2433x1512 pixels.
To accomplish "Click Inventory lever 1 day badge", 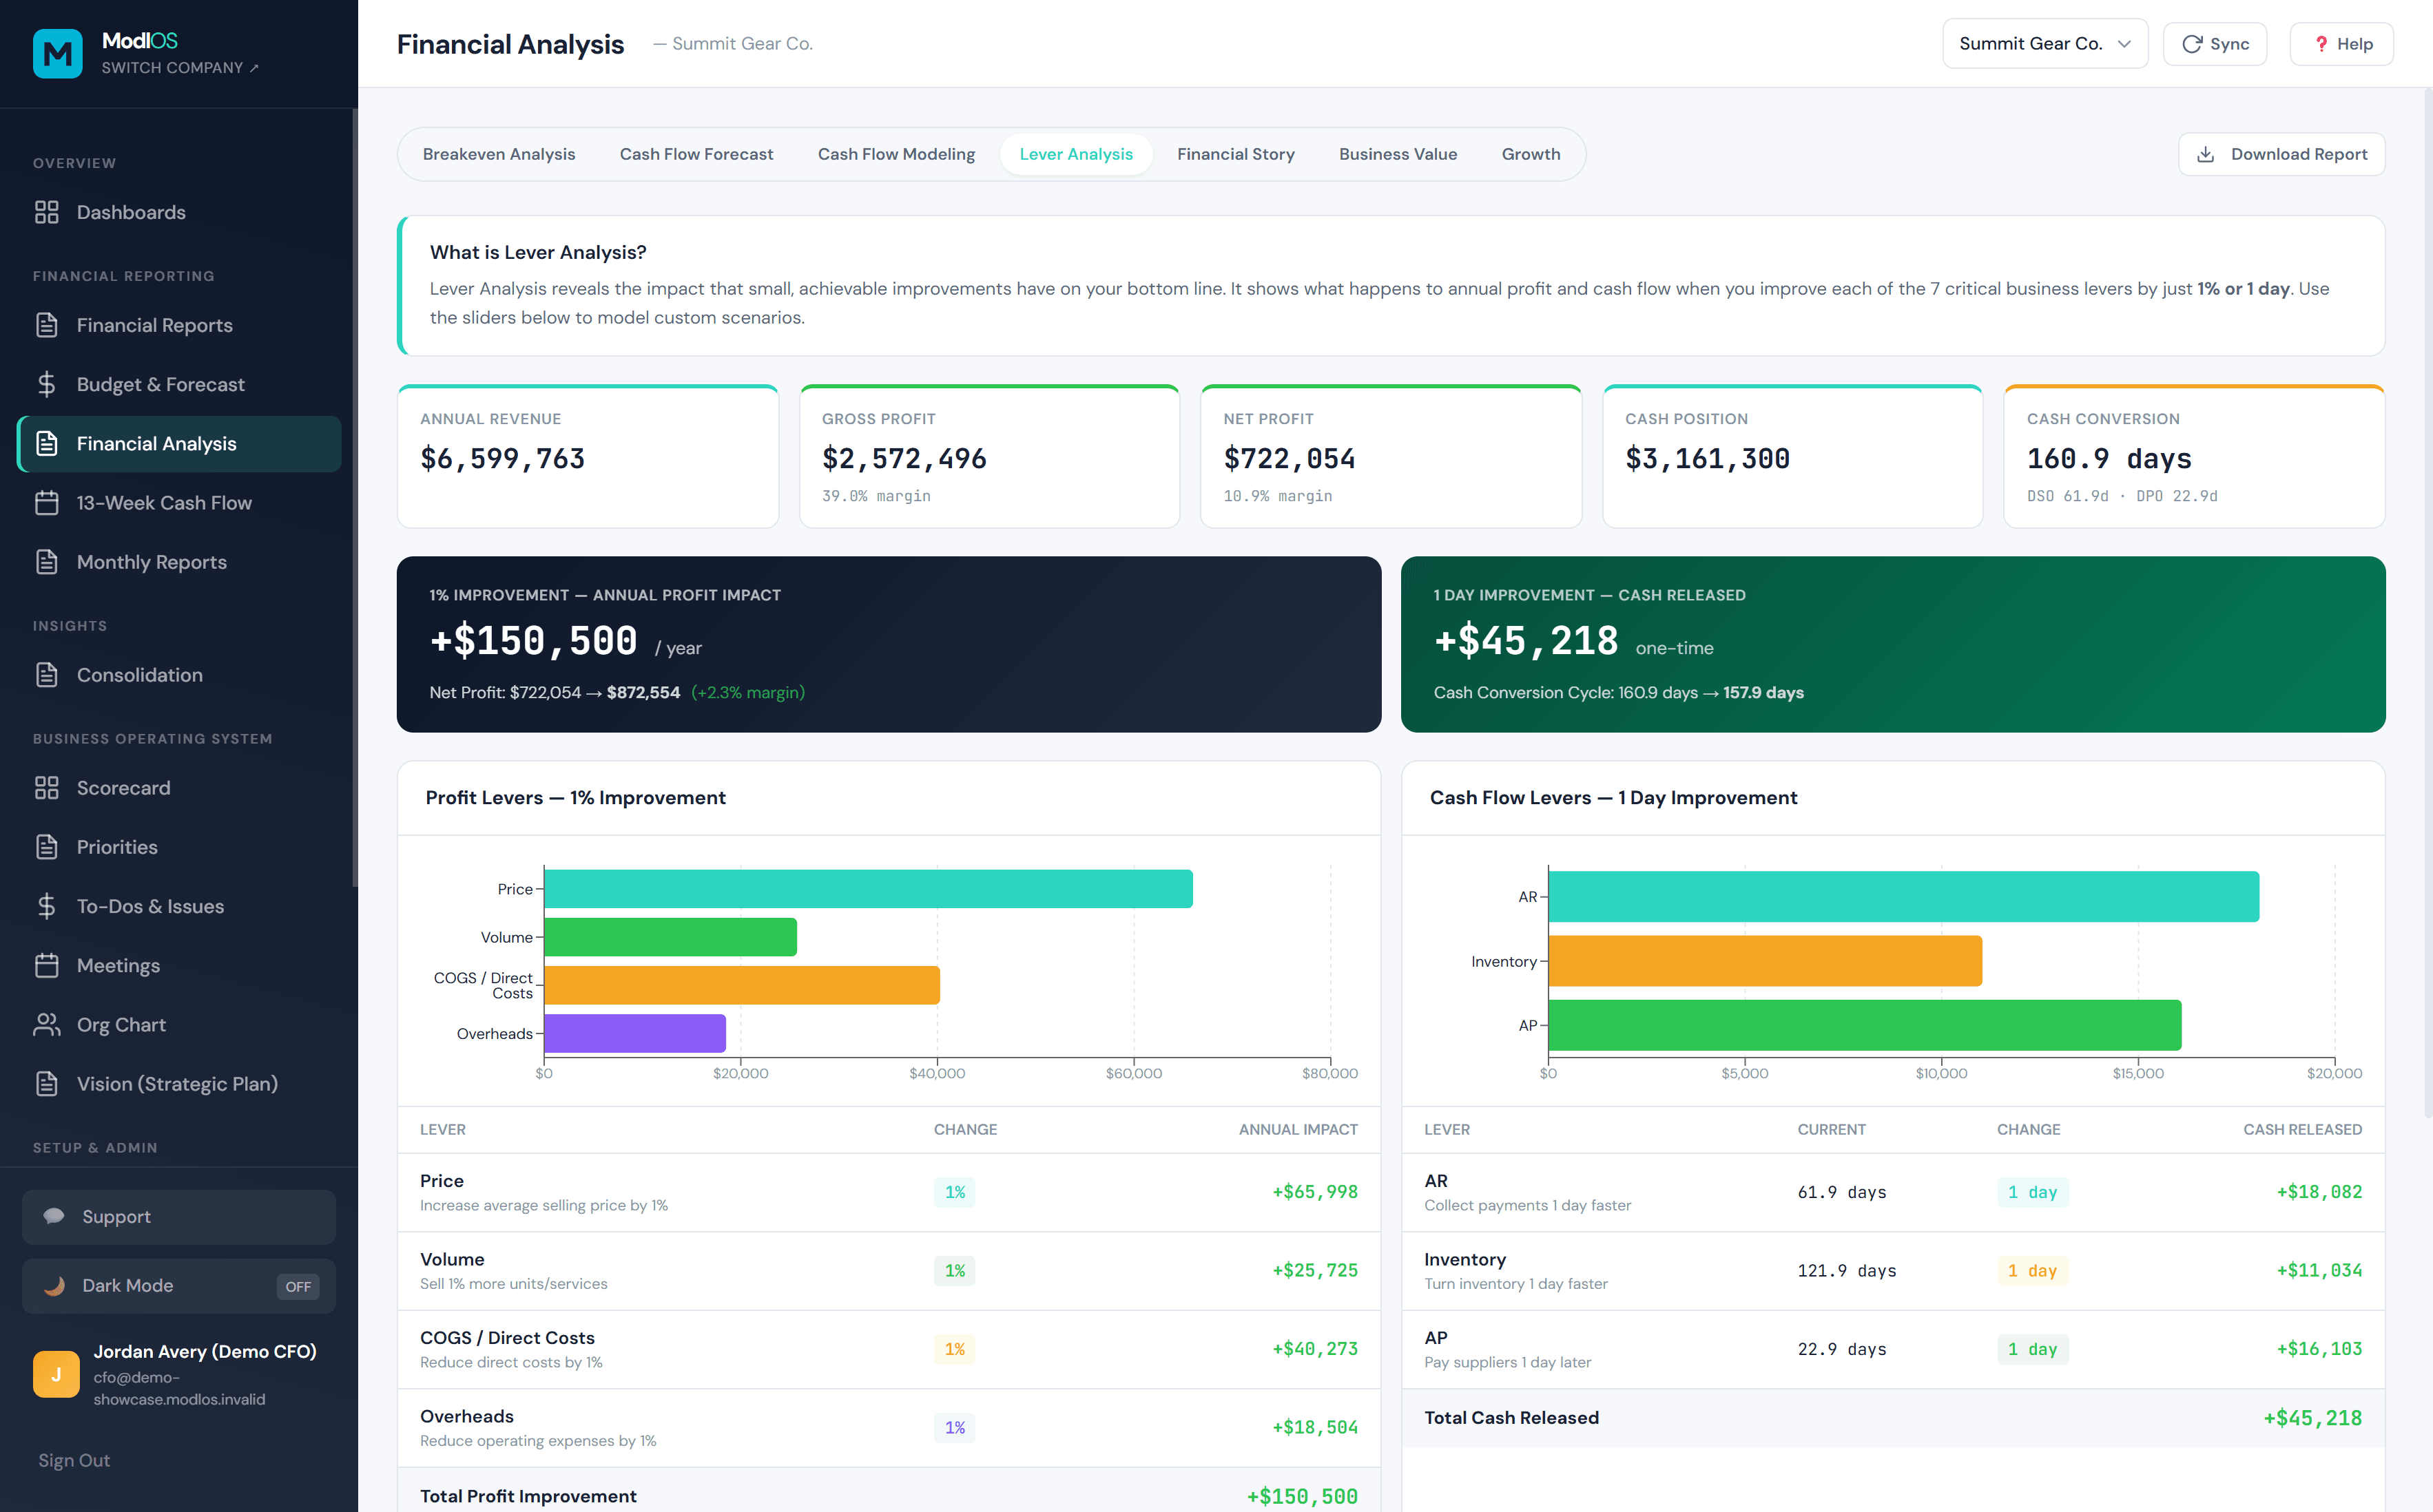I will pyautogui.click(x=2032, y=1271).
